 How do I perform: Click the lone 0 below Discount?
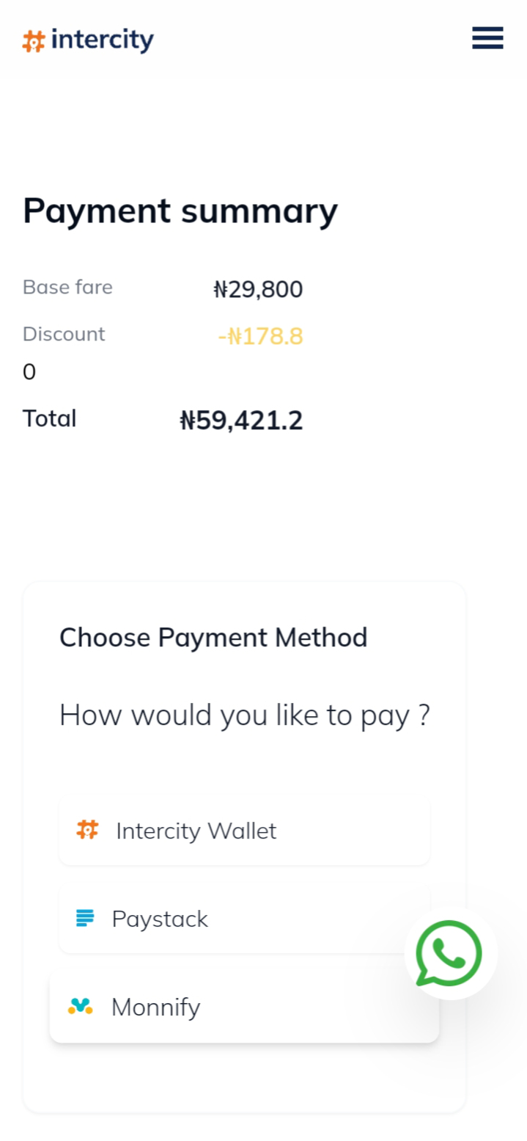tap(29, 372)
